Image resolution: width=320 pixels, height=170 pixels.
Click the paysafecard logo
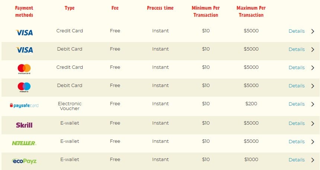tap(24, 106)
